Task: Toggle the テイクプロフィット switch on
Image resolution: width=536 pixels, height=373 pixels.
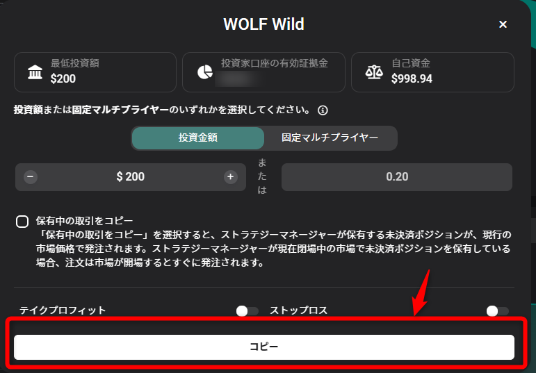Action: pos(247,311)
